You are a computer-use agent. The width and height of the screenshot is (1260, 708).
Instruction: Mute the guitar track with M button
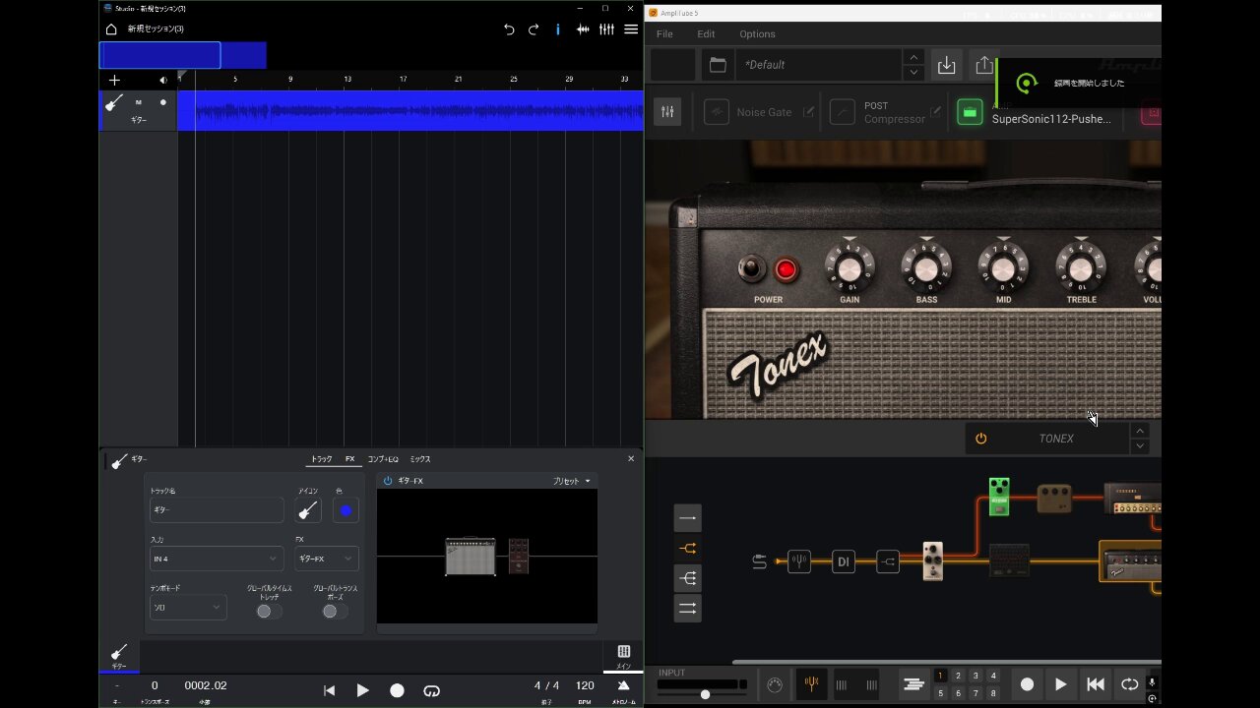click(x=139, y=102)
